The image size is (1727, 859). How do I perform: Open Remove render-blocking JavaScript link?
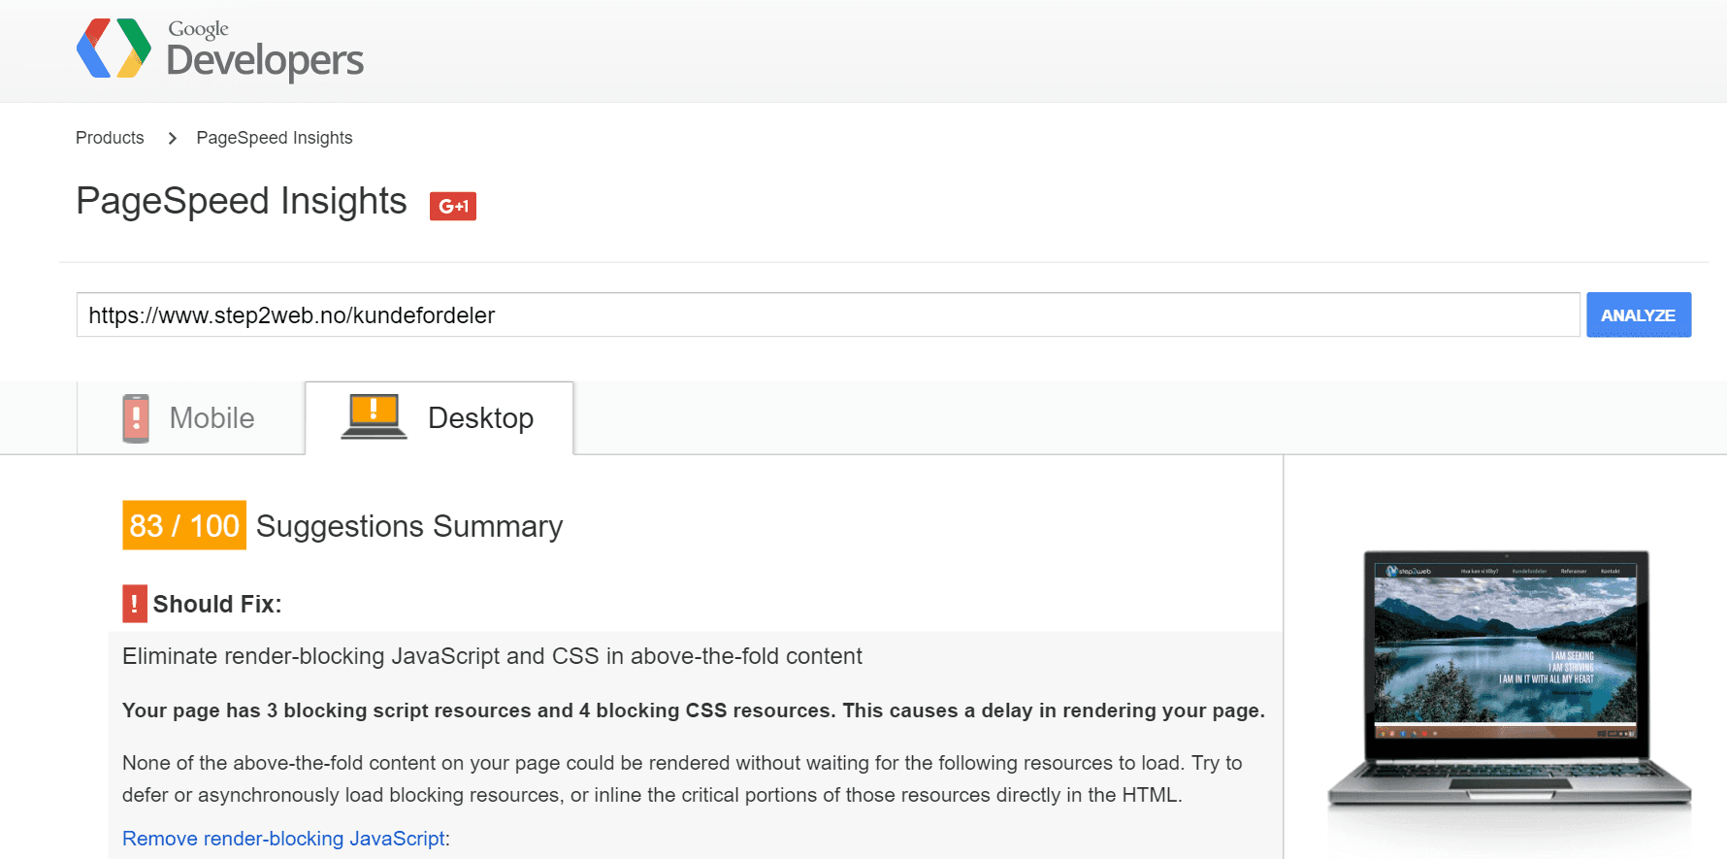click(x=283, y=839)
